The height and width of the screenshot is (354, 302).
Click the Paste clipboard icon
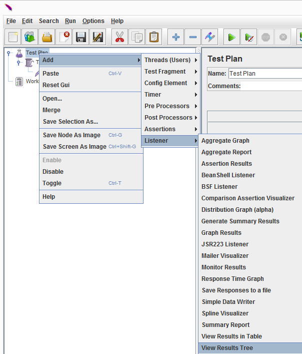tap(154, 37)
